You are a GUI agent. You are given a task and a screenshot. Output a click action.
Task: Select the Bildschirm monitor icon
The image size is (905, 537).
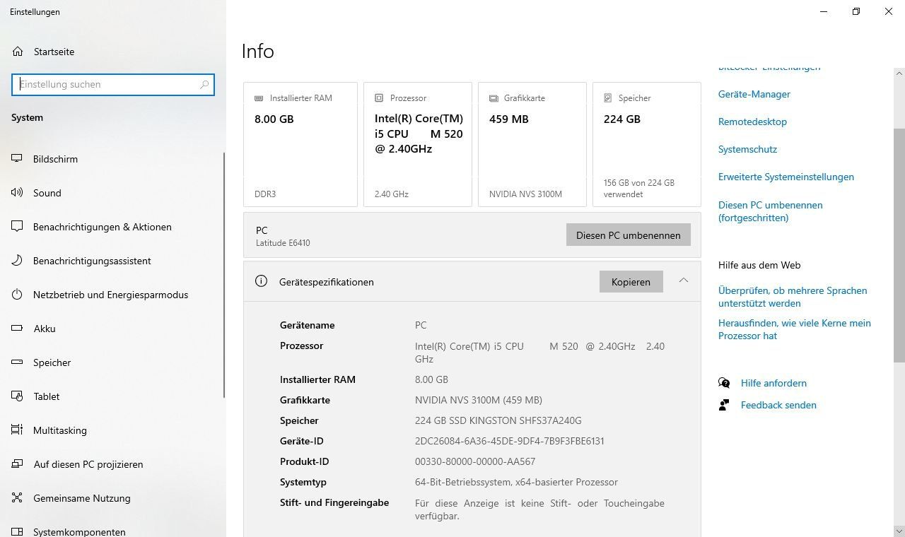[18, 159]
